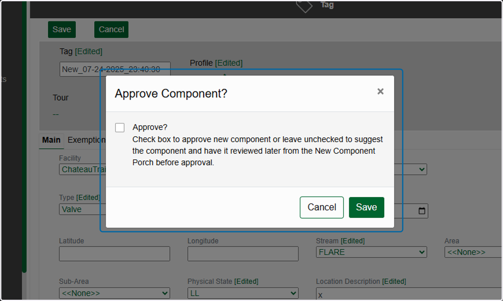Check the Approve? checkbox
The height and width of the screenshot is (301, 503).
(120, 127)
